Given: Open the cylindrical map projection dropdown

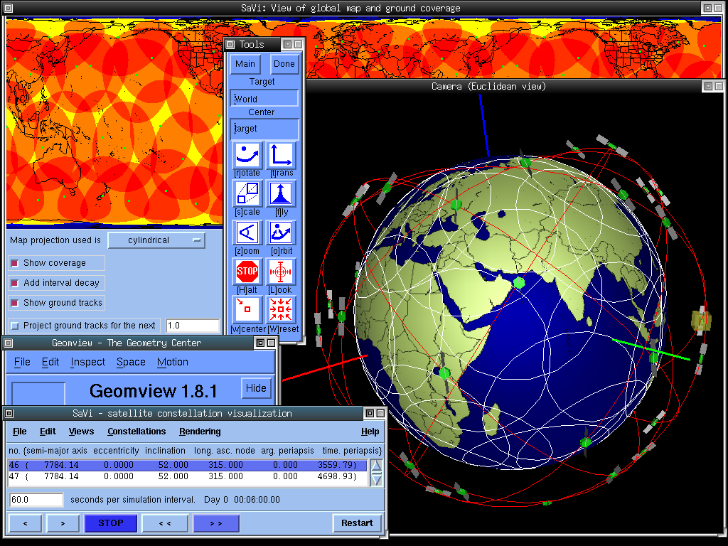Looking at the screenshot, I should point(156,240).
